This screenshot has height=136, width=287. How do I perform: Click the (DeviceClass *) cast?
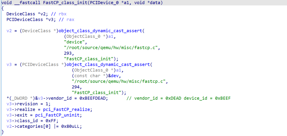tap(39, 31)
